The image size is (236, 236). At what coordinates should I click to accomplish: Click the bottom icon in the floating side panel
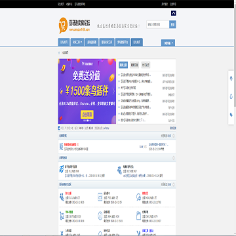231,115
